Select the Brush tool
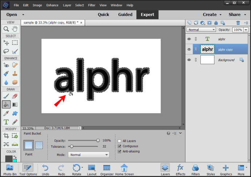Screen dimensions: 251x177 6,96
